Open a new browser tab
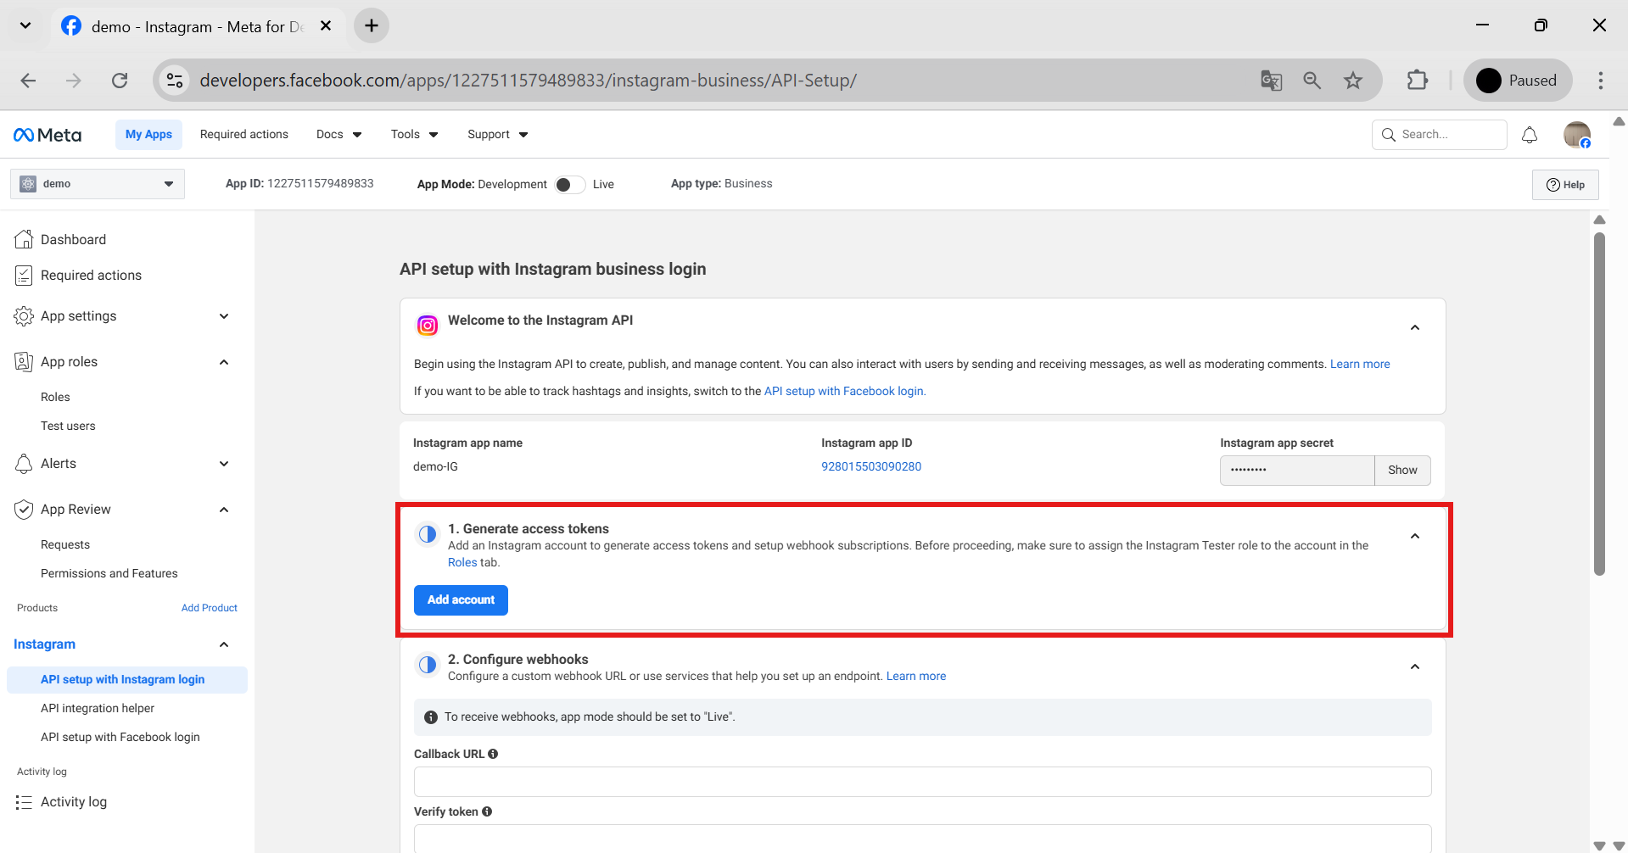The image size is (1628, 853). (372, 25)
